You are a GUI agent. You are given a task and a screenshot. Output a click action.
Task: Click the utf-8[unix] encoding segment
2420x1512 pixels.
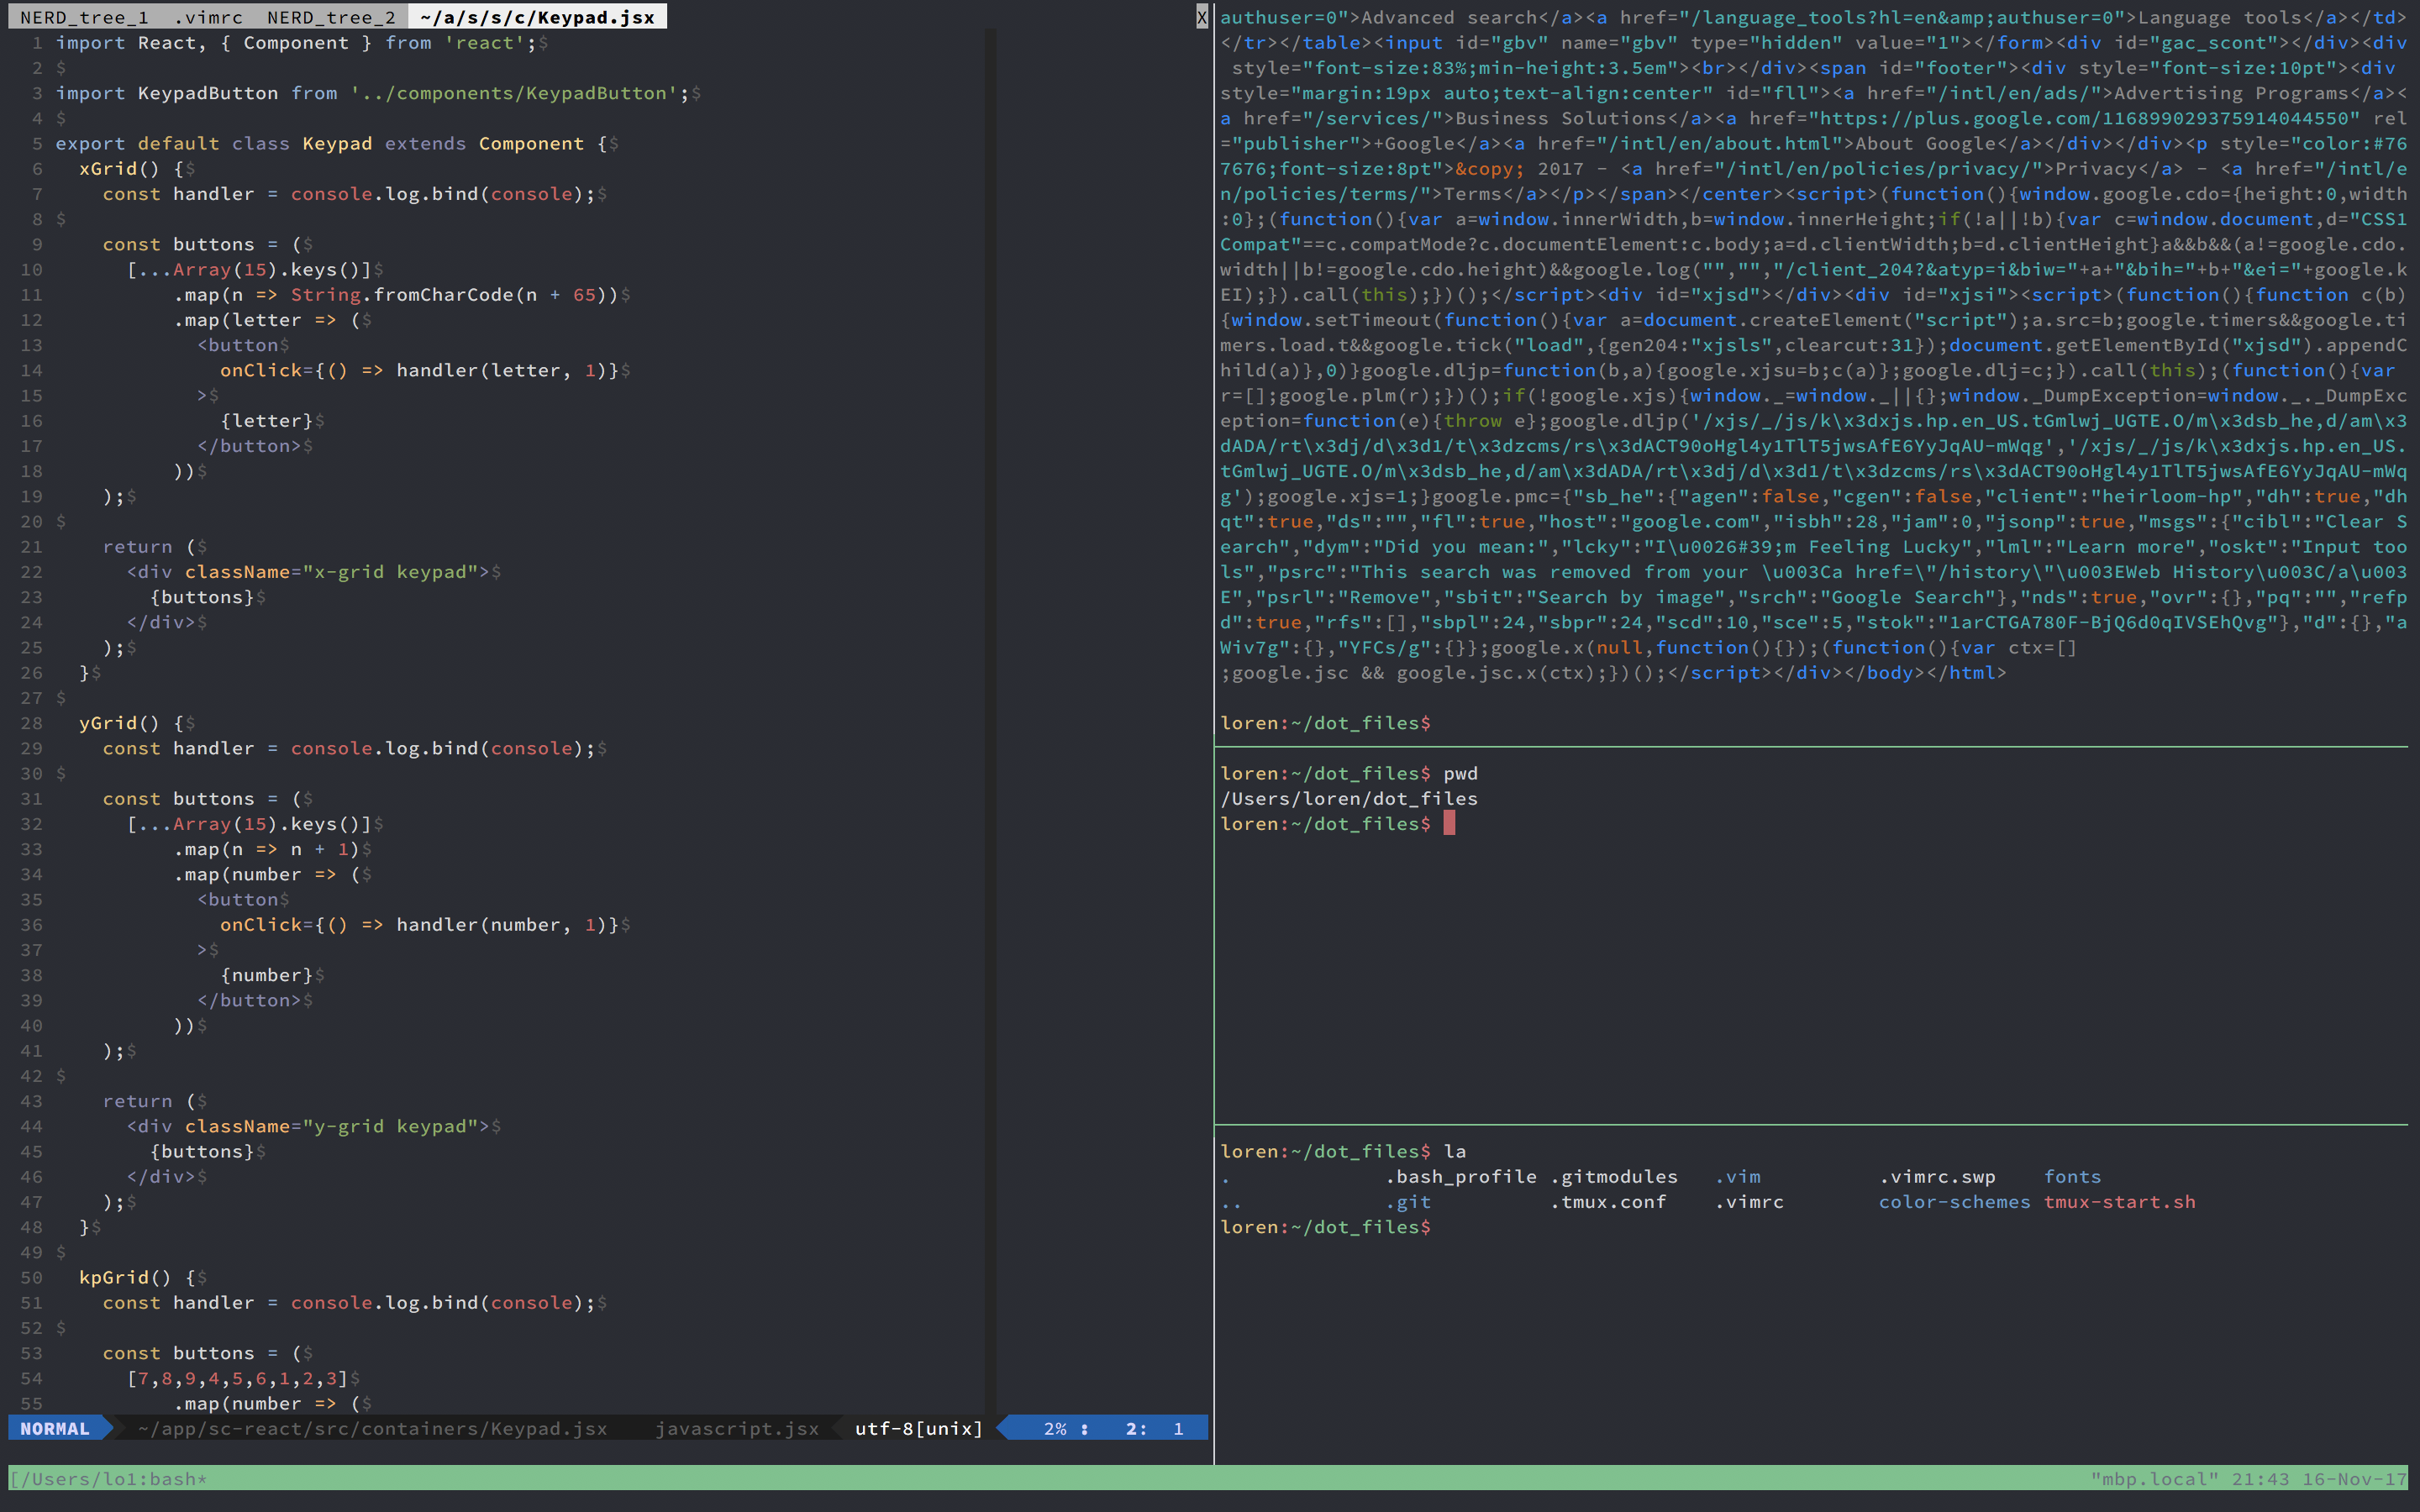tap(918, 1428)
